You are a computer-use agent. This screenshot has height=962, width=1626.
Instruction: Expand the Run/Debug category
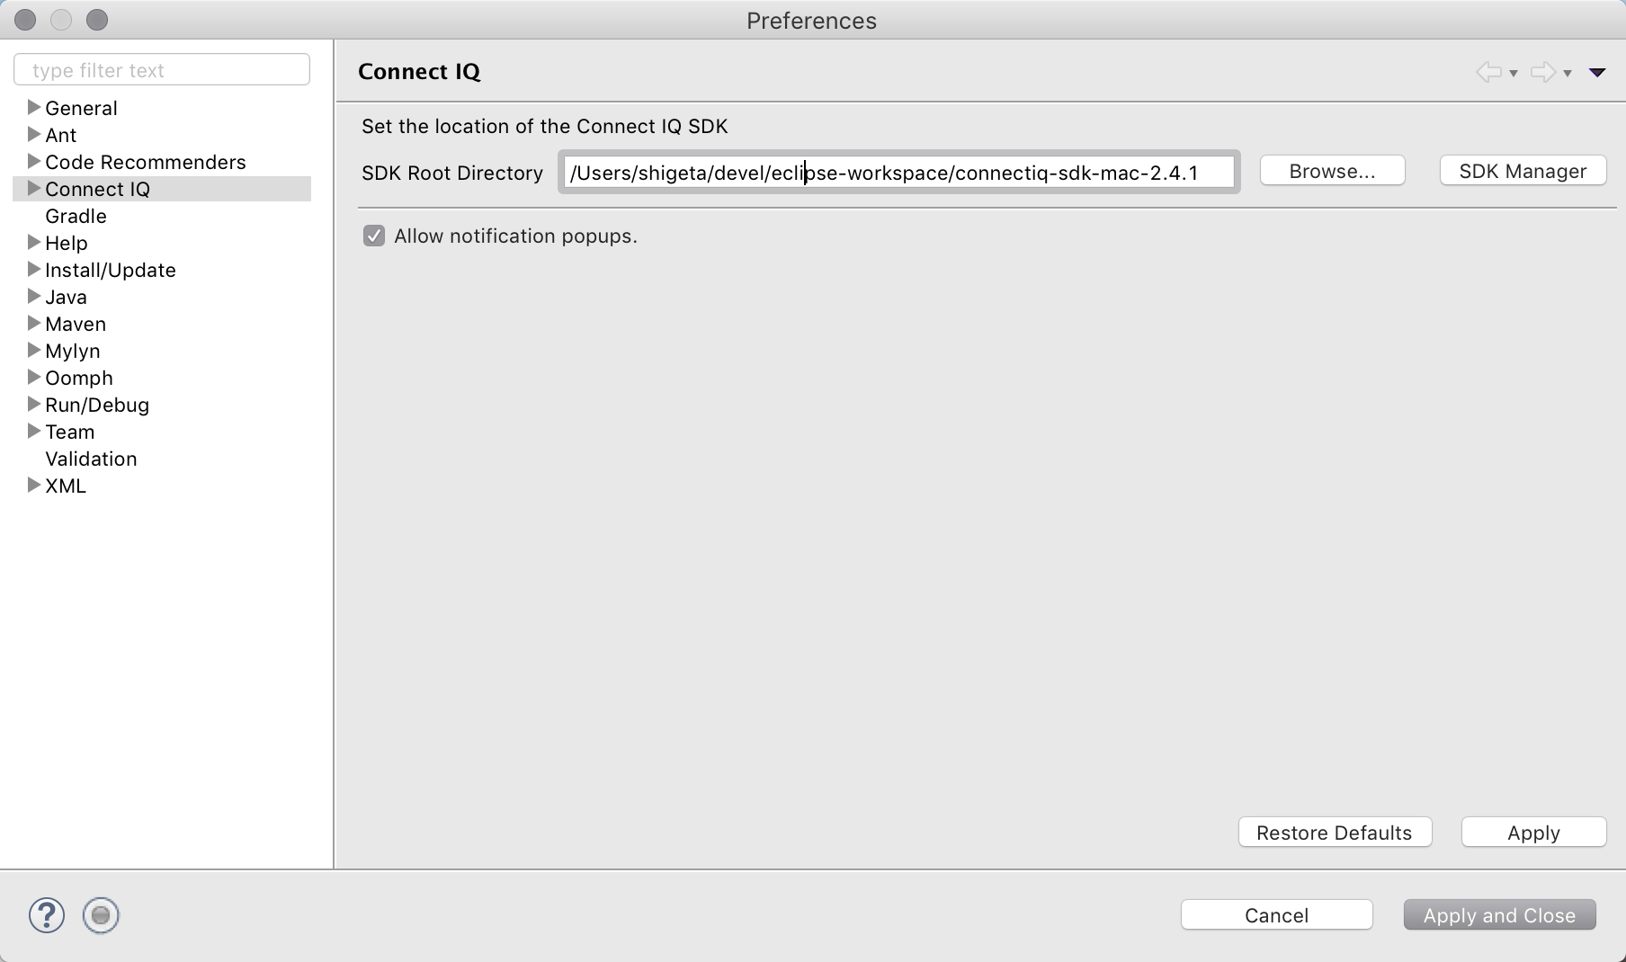[34, 405]
